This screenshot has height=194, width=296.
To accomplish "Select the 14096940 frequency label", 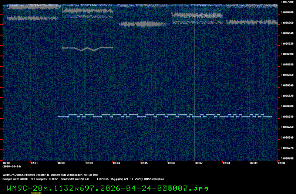I will (x=287, y=33).
